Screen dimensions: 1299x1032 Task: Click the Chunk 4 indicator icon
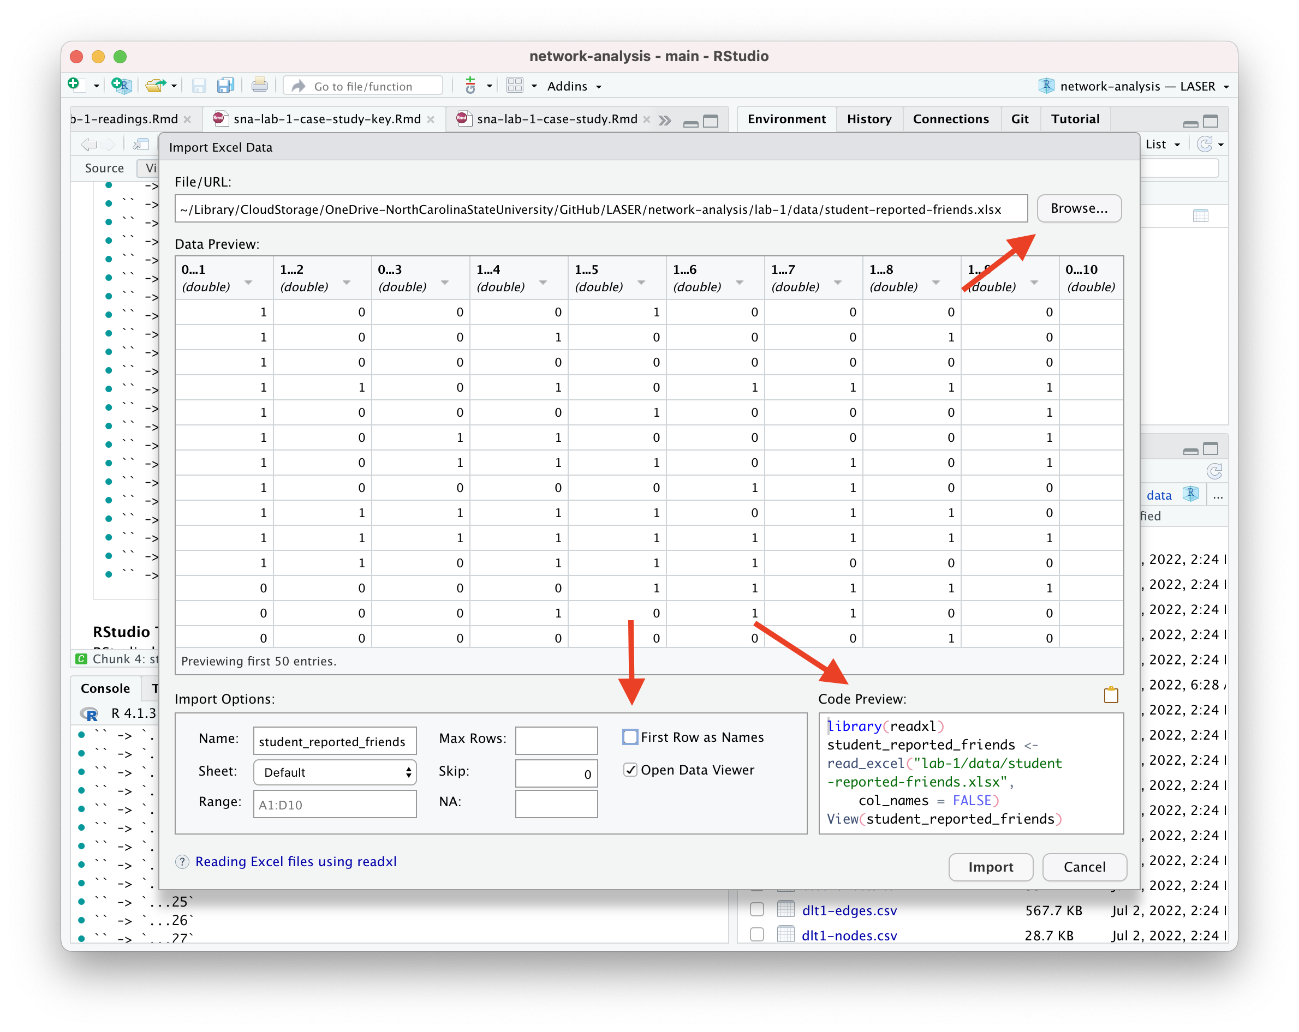[x=81, y=659]
